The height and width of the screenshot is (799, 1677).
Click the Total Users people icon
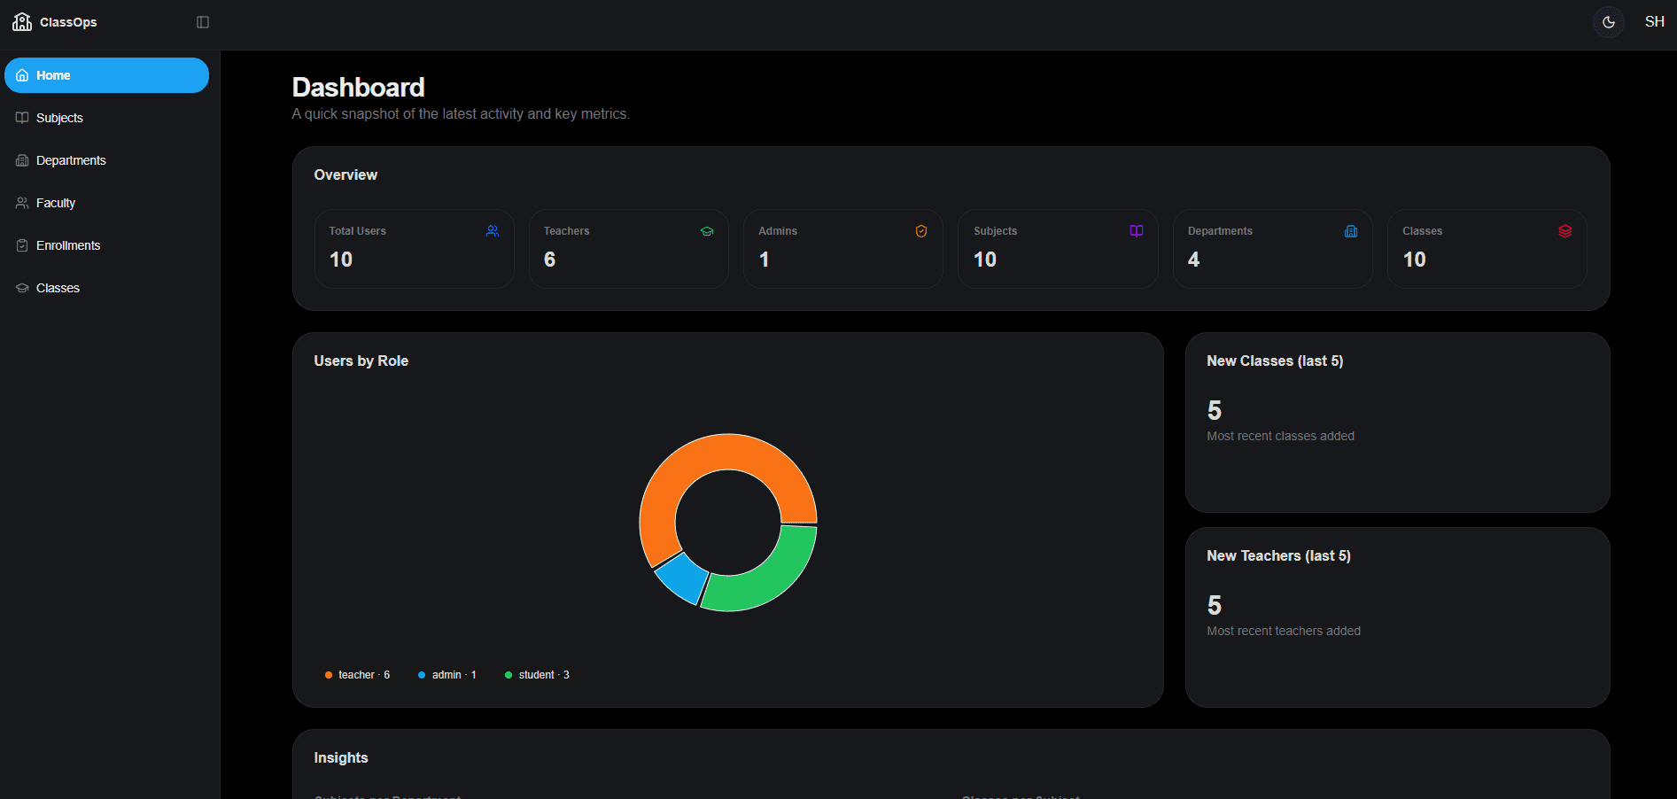493,231
